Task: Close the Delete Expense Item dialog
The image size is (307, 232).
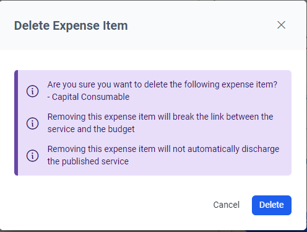Action: [281, 25]
